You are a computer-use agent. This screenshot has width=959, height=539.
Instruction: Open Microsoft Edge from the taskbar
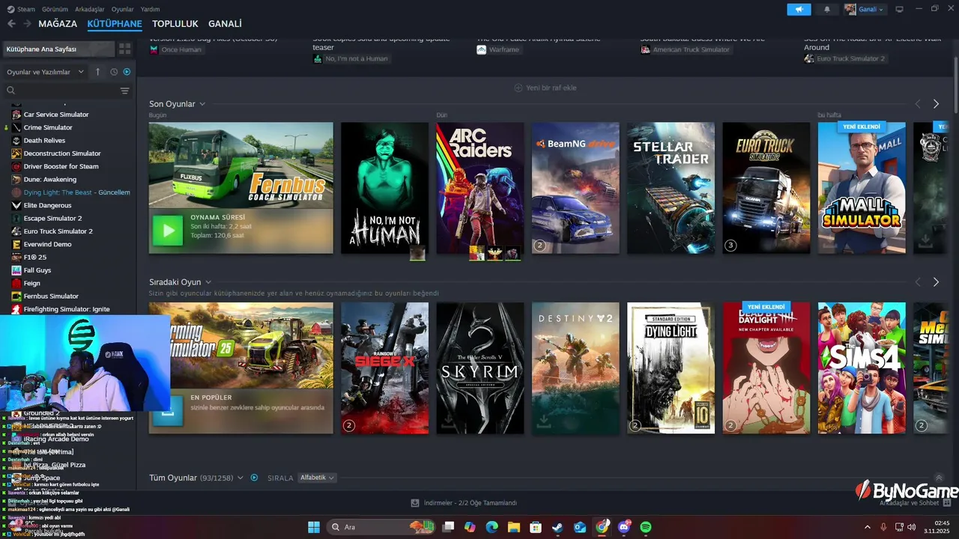pyautogui.click(x=491, y=527)
